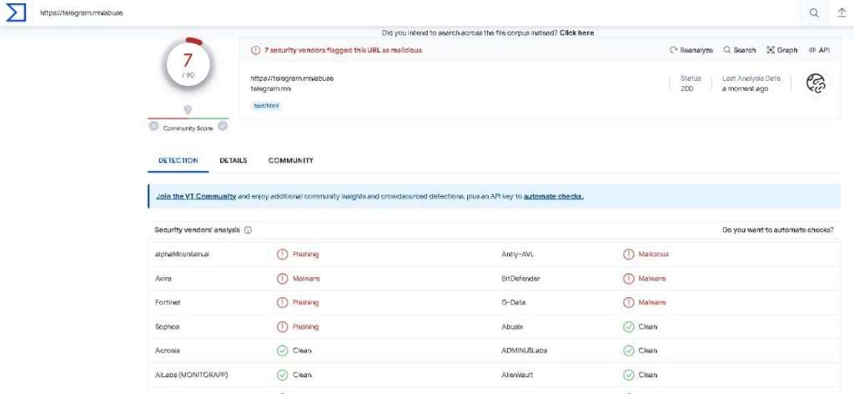This screenshot has height=394, width=854.
Task: Follow the 'Click here' file corpus link
Action: point(576,33)
